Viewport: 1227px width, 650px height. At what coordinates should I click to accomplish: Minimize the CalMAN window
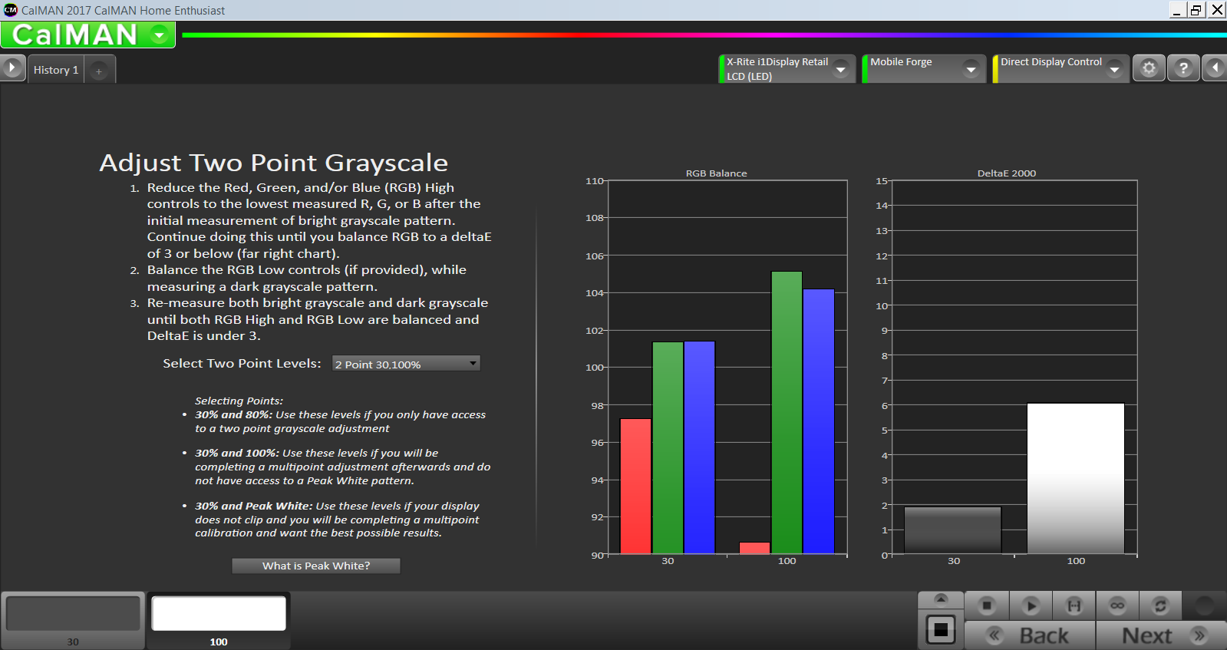pos(1177,9)
